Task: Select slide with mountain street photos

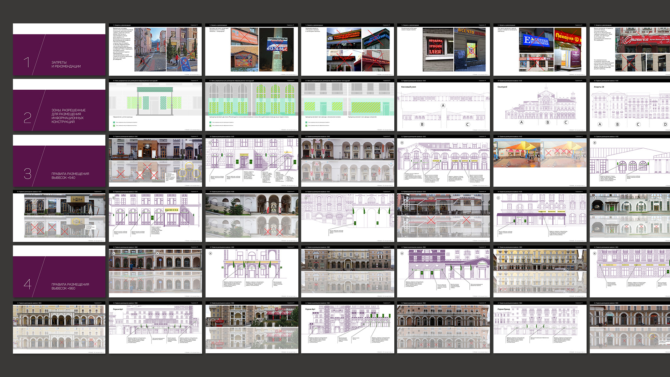Action: tap(155, 50)
